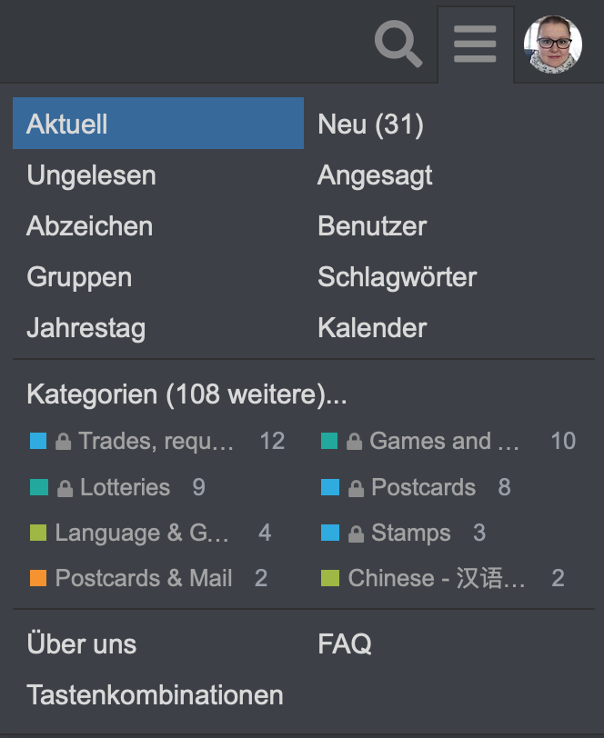Open the Benutzer directory
Screen dimensions: 604x738
[x=372, y=225]
